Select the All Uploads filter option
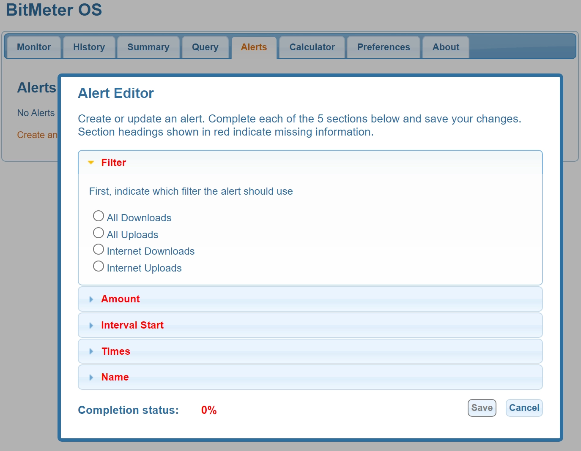Screen dimensions: 581x451 (99, 233)
